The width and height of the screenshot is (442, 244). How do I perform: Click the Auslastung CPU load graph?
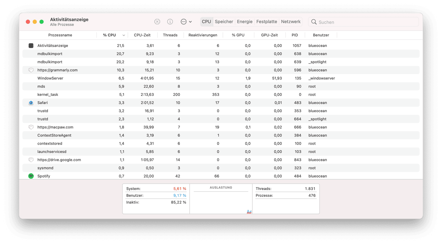(221, 202)
